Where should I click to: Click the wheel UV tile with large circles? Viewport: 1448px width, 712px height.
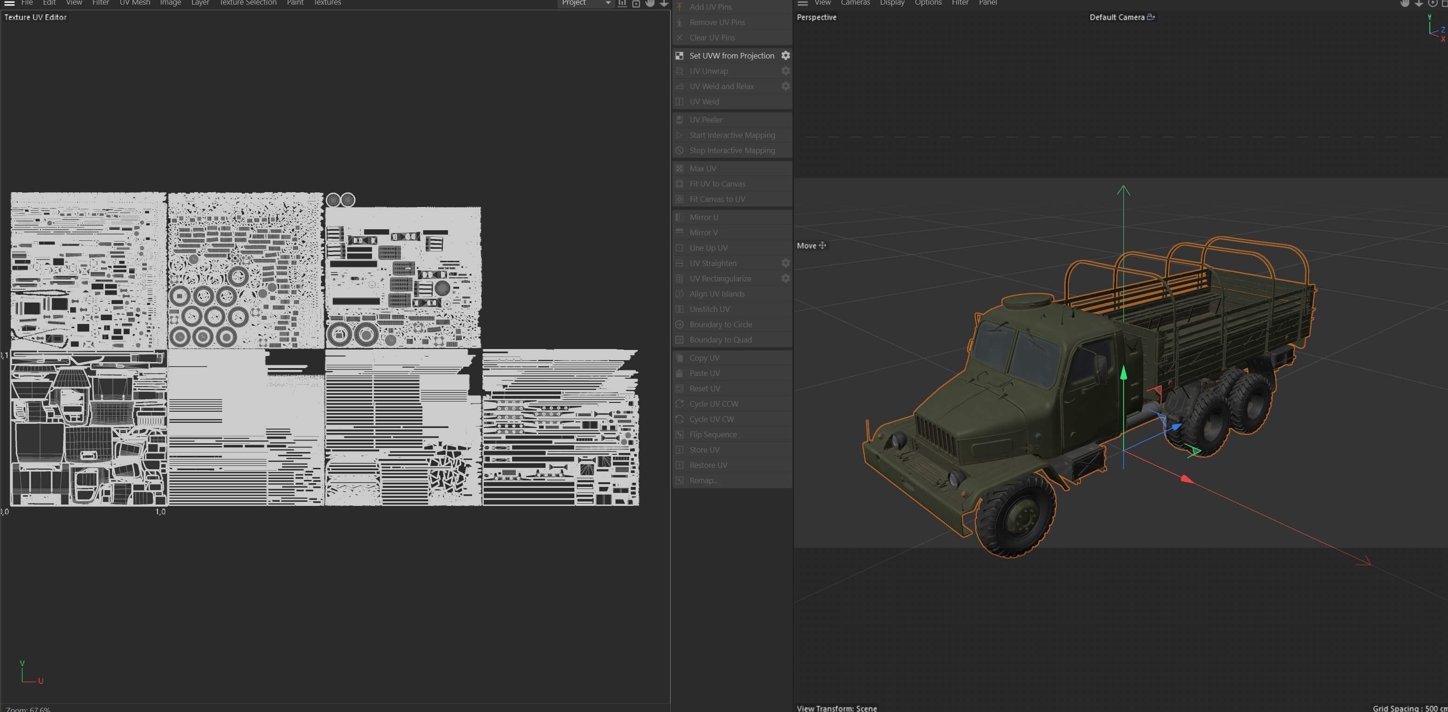click(246, 270)
